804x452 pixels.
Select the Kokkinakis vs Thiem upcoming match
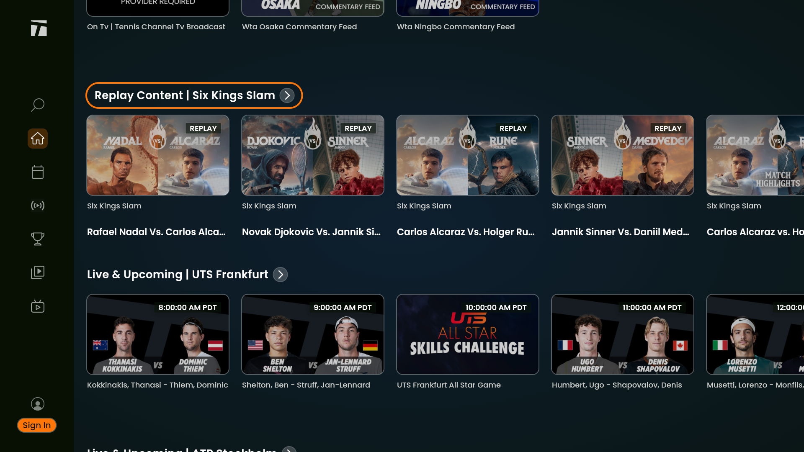[158, 334]
